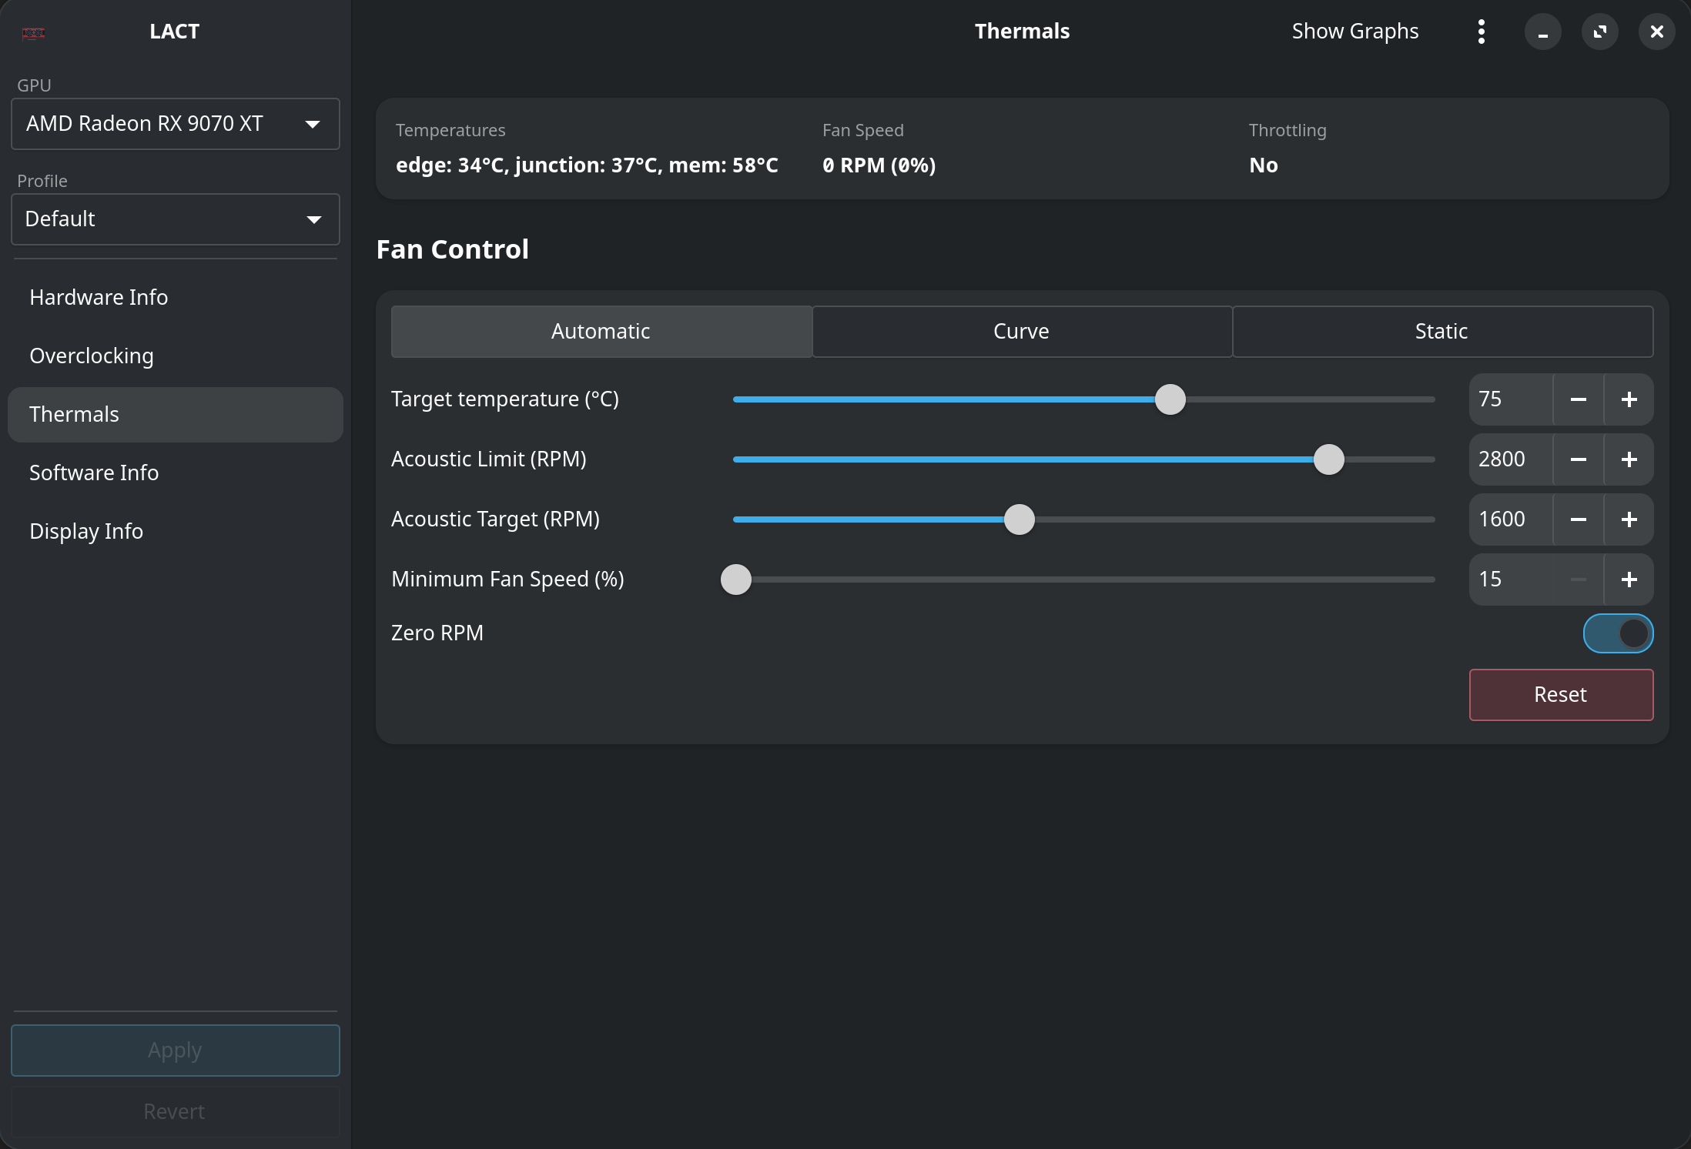Click the Acoustic Target slider handle
Screen dimensions: 1691x1149
1020,519
